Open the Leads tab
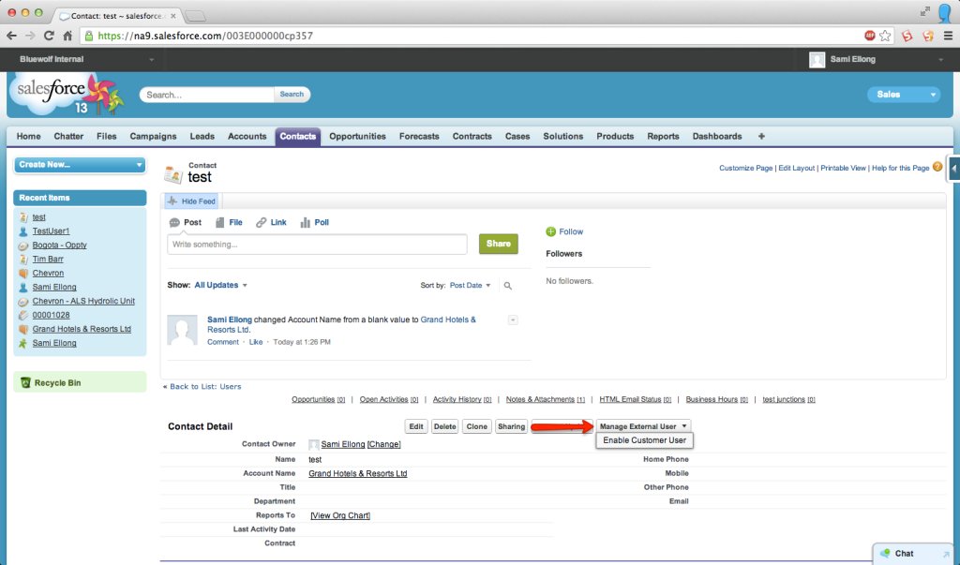 (202, 136)
